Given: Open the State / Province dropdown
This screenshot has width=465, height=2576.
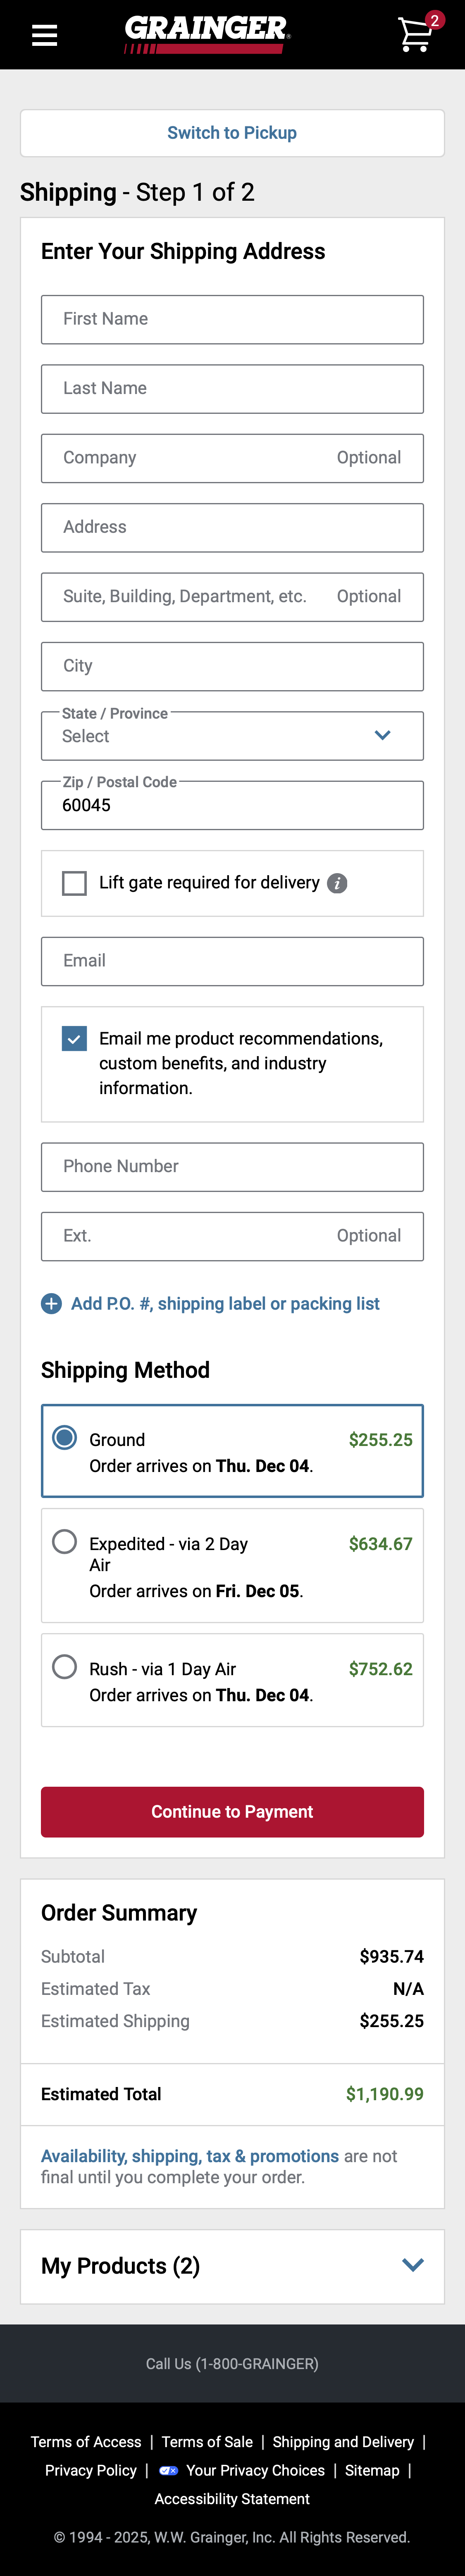Looking at the screenshot, I should (x=232, y=735).
